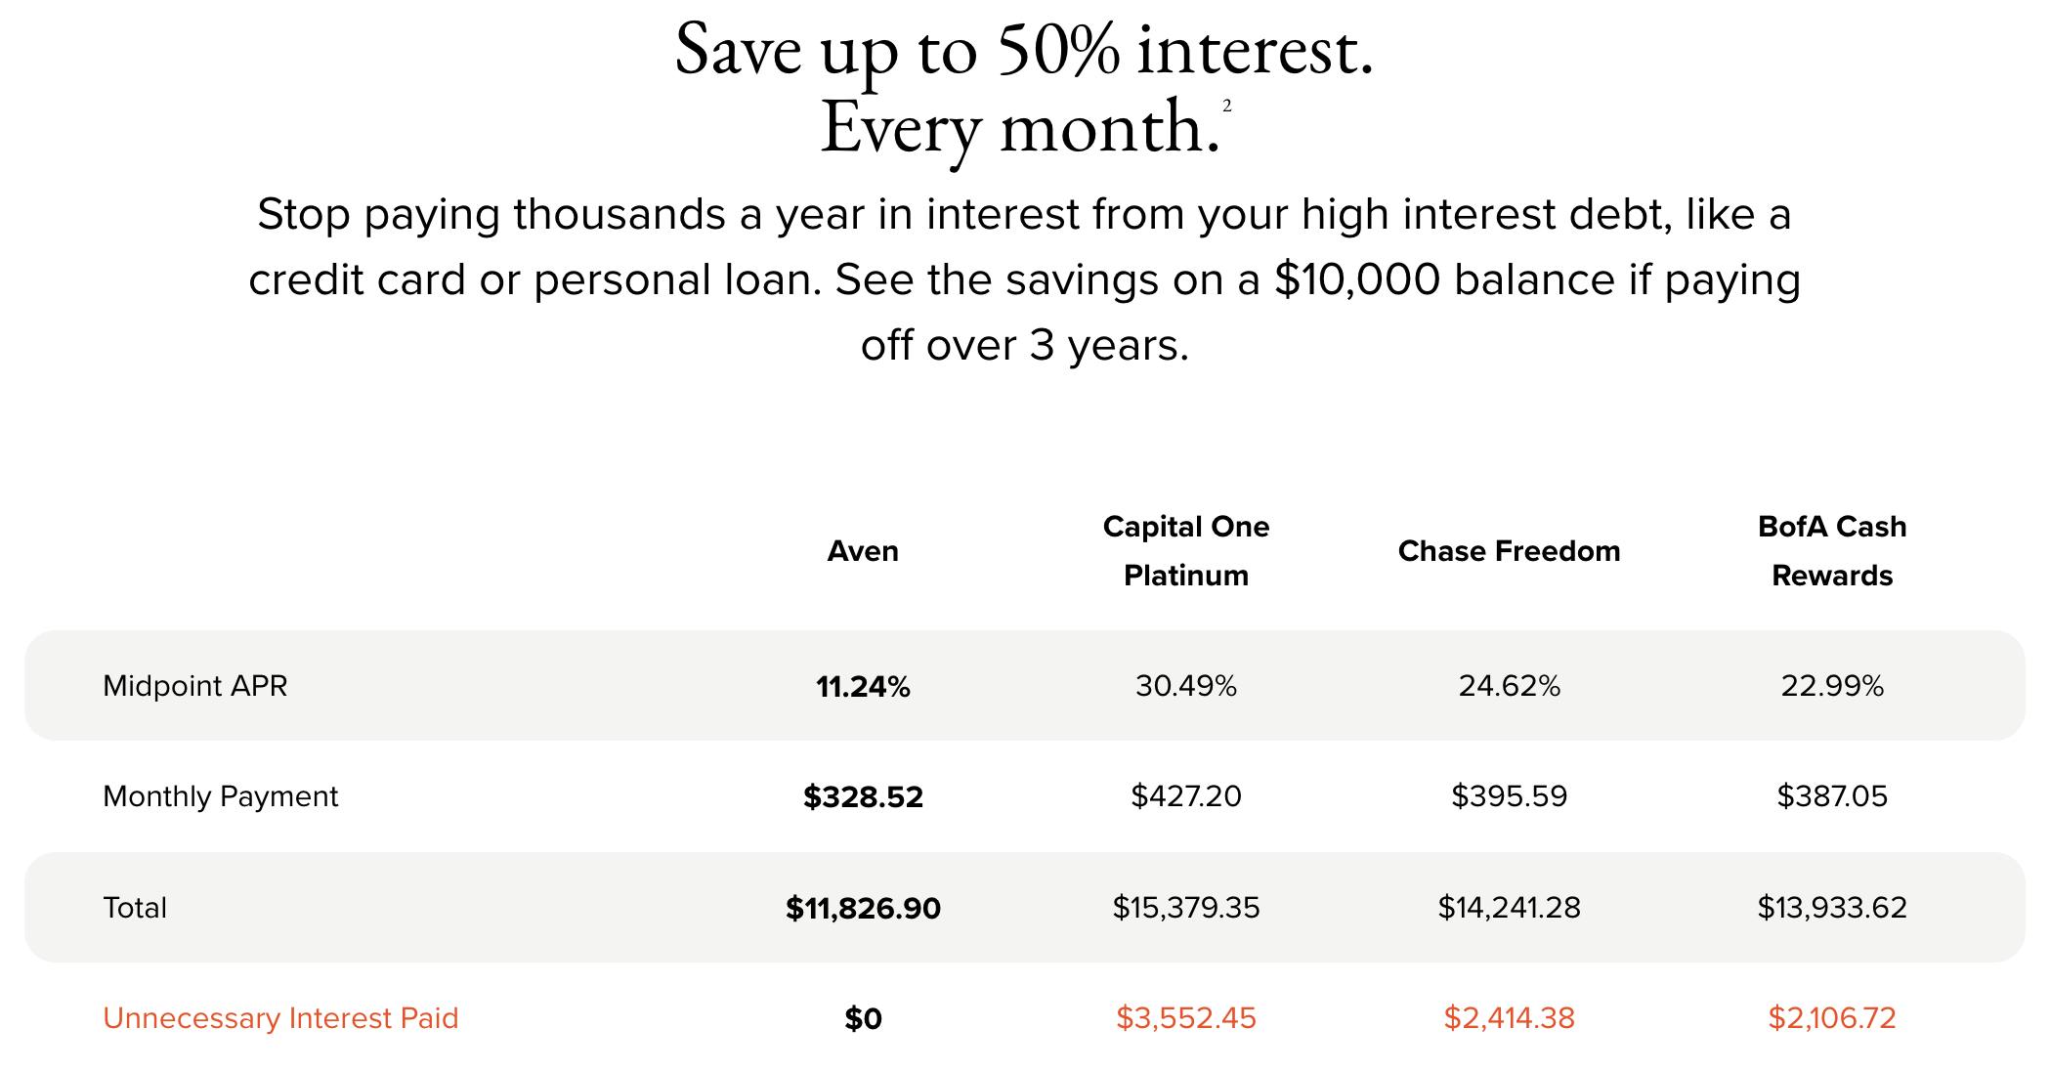The image size is (2050, 1071).
Task: Select the Capital One Platinum column header
Action: point(1185,551)
